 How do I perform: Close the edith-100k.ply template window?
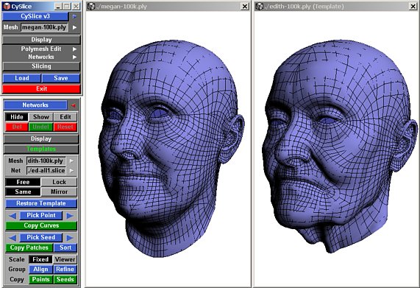click(413, 7)
